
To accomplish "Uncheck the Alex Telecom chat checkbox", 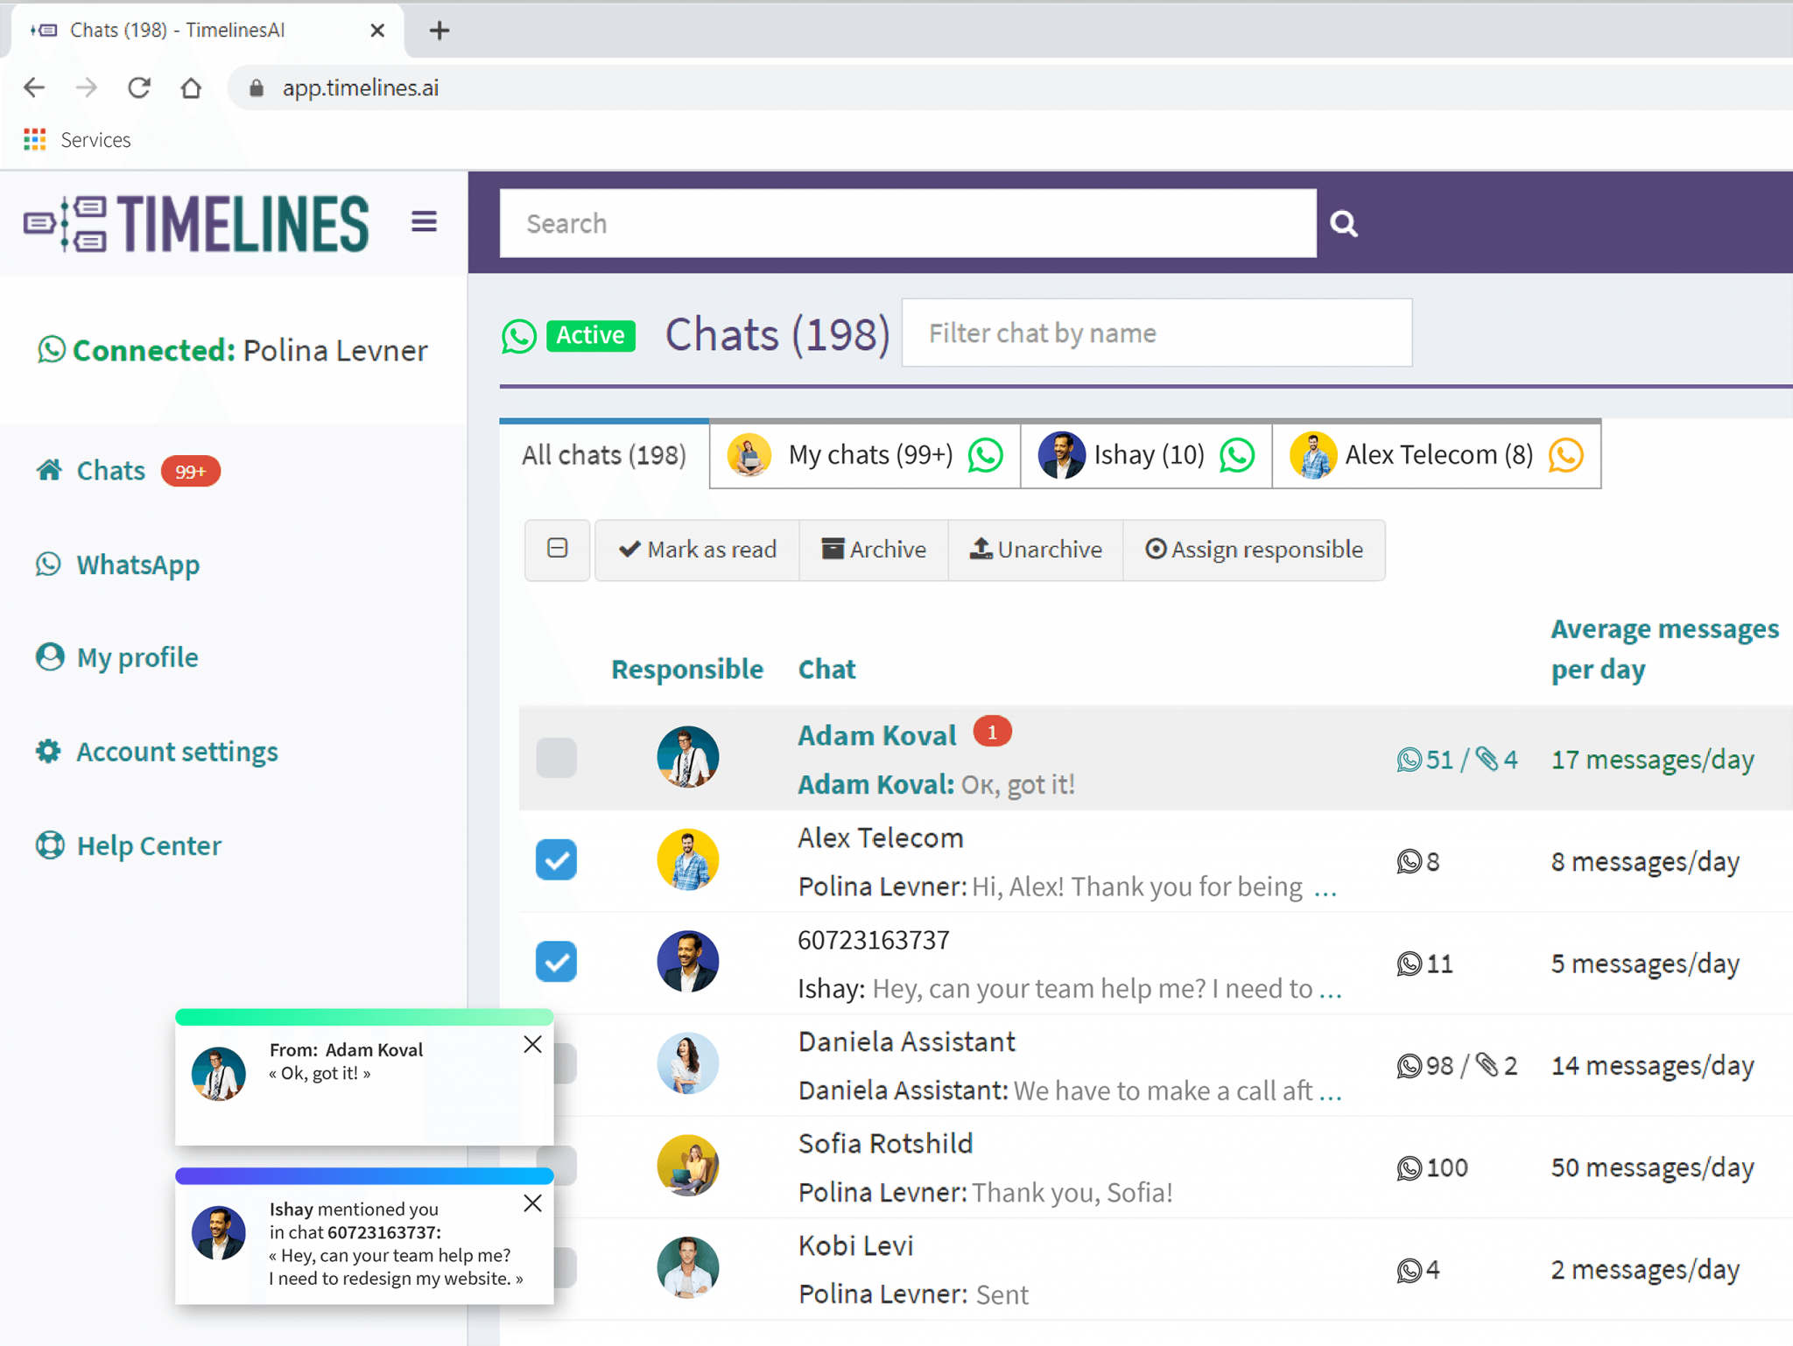I will [556, 860].
